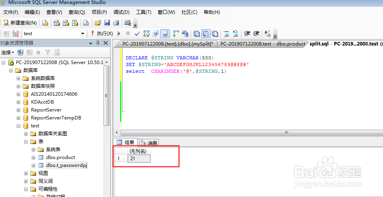383x197 pixels.
Task: Open the 连接 dropdown in Object Explorer
Action: (8, 52)
